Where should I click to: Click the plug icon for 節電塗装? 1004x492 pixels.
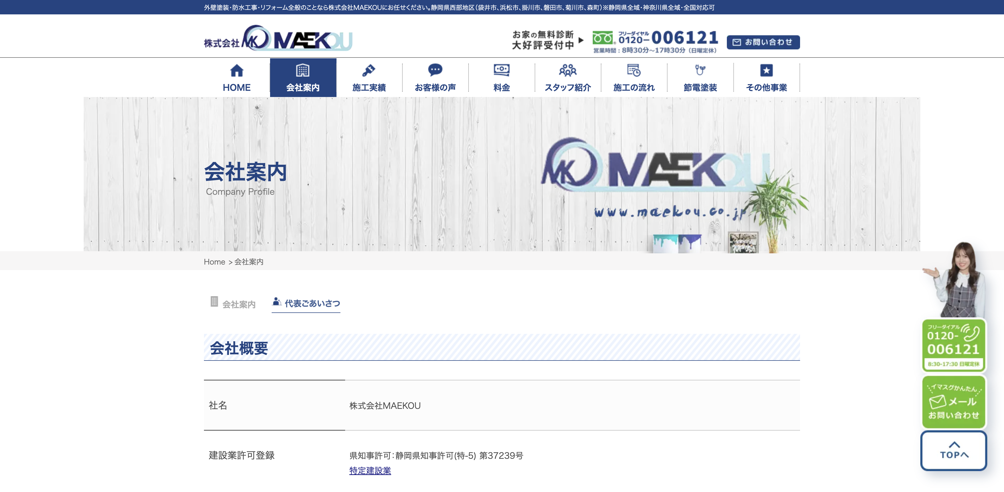pyautogui.click(x=700, y=70)
